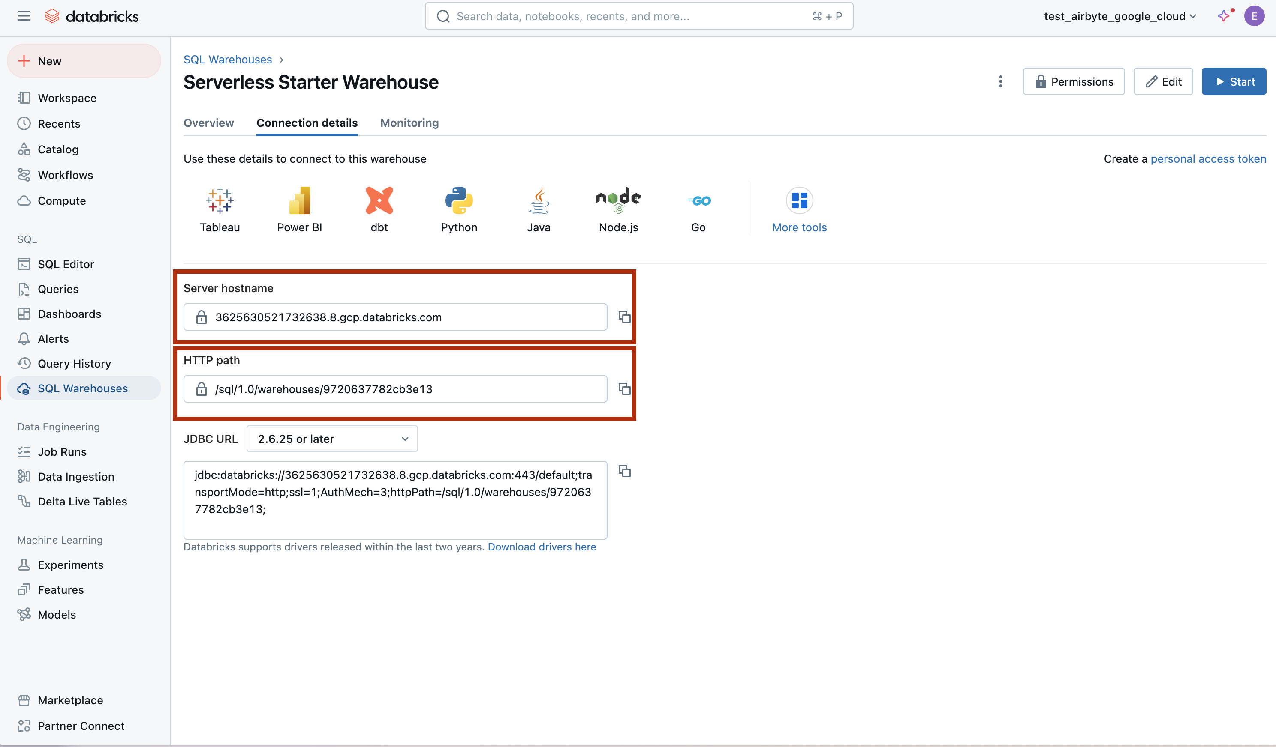1276x747 pixels.
Task: Expand the JDBC driver version dropdown
Action: tap(332, 439)
